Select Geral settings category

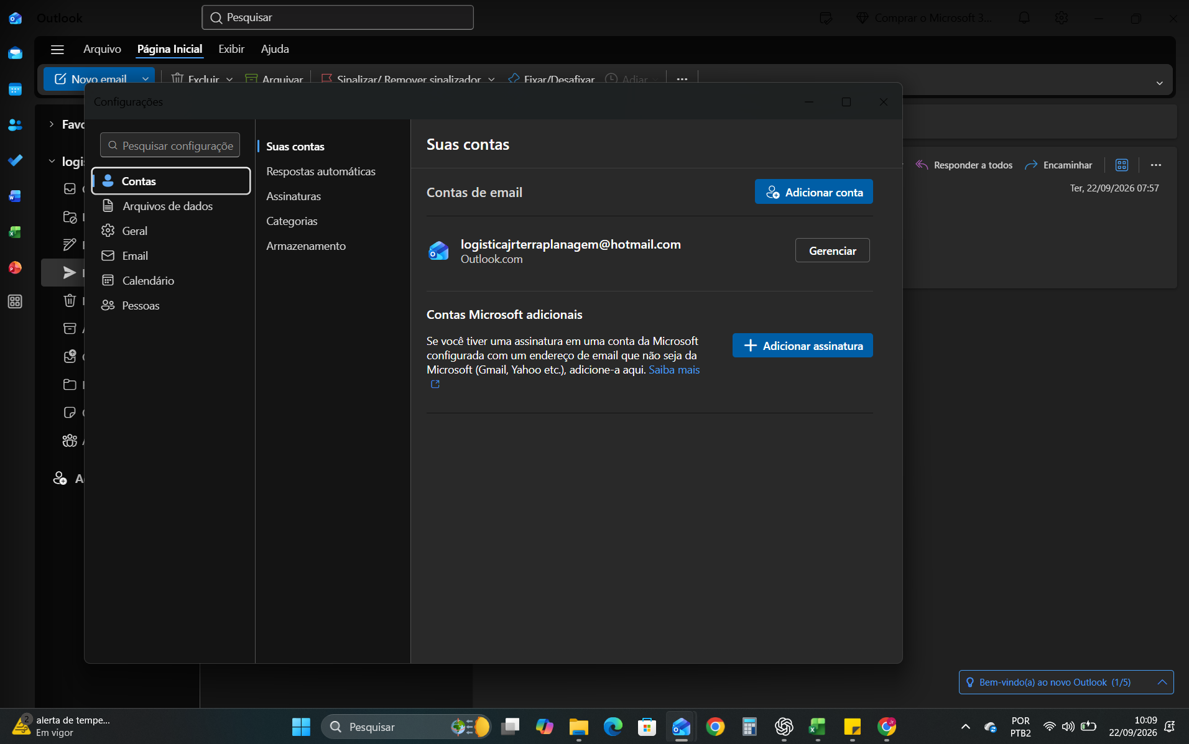[171, 231]
